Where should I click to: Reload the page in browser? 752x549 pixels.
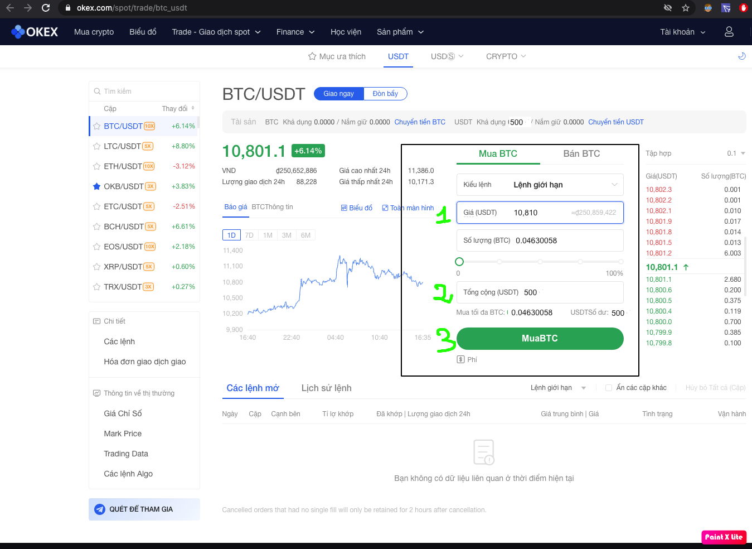46,8
